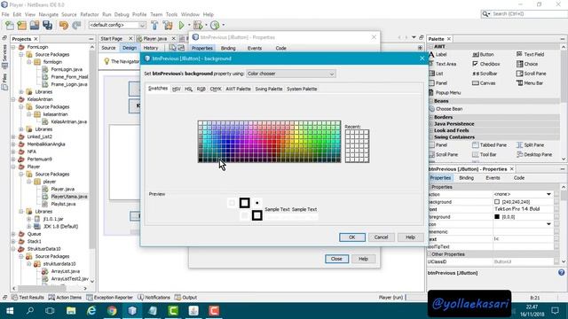Click the Clean and Build icon
This screenshot has height=319, width=568.
click(168, 25)
